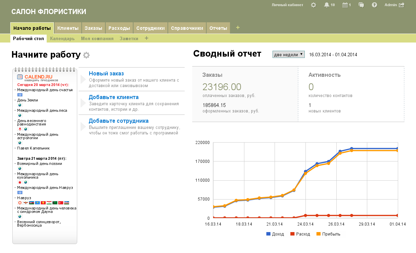Click the Новый заказ link
The image size is (416, 253).
106,74
